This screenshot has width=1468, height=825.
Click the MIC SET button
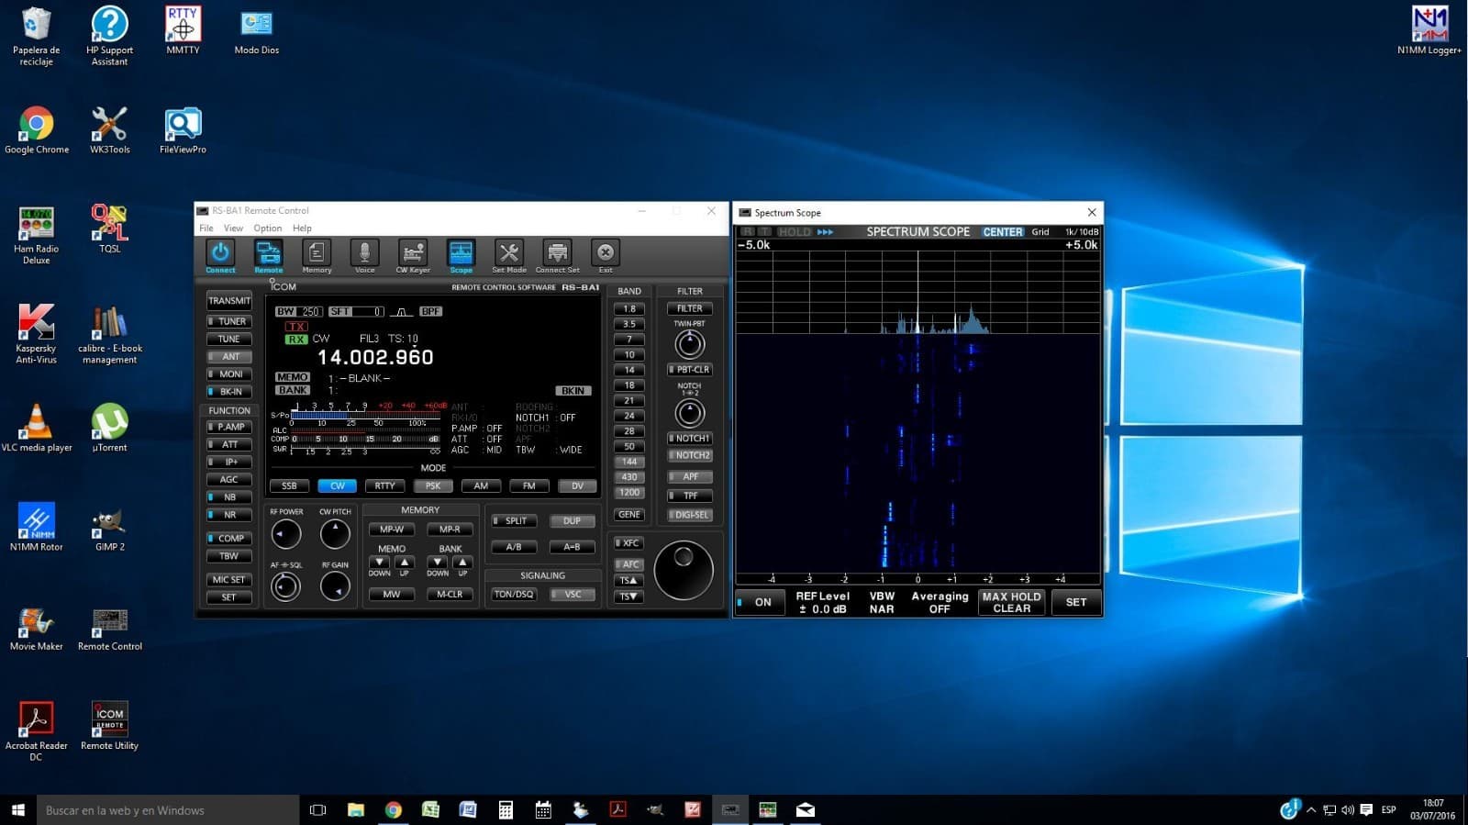tap(228, 579)
